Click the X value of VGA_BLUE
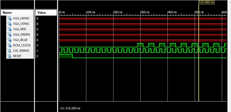 tap(37, 40)
